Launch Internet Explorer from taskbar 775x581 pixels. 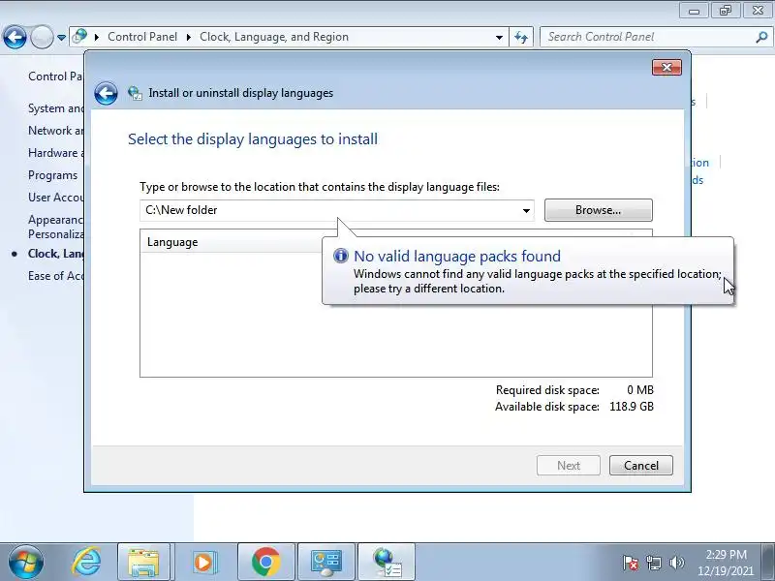pyautogui.click(x=86, y=563)
